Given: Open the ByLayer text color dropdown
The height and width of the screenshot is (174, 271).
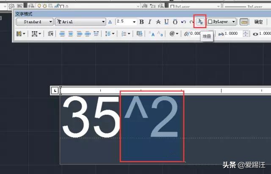Looking at the screenshot, I should (x=221, y=22).
